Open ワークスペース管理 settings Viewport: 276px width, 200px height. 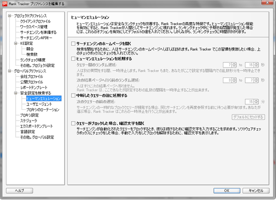(34, 27)
